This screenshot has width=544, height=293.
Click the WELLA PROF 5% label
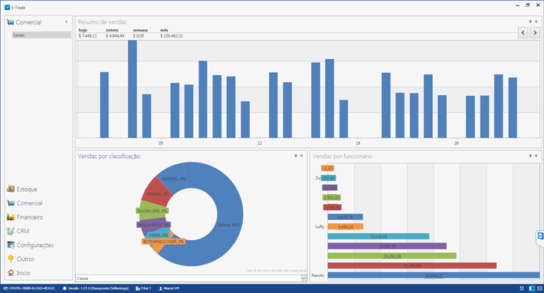click(x=154, y=225)
